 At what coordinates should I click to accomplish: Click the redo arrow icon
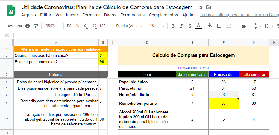[19, 26]
